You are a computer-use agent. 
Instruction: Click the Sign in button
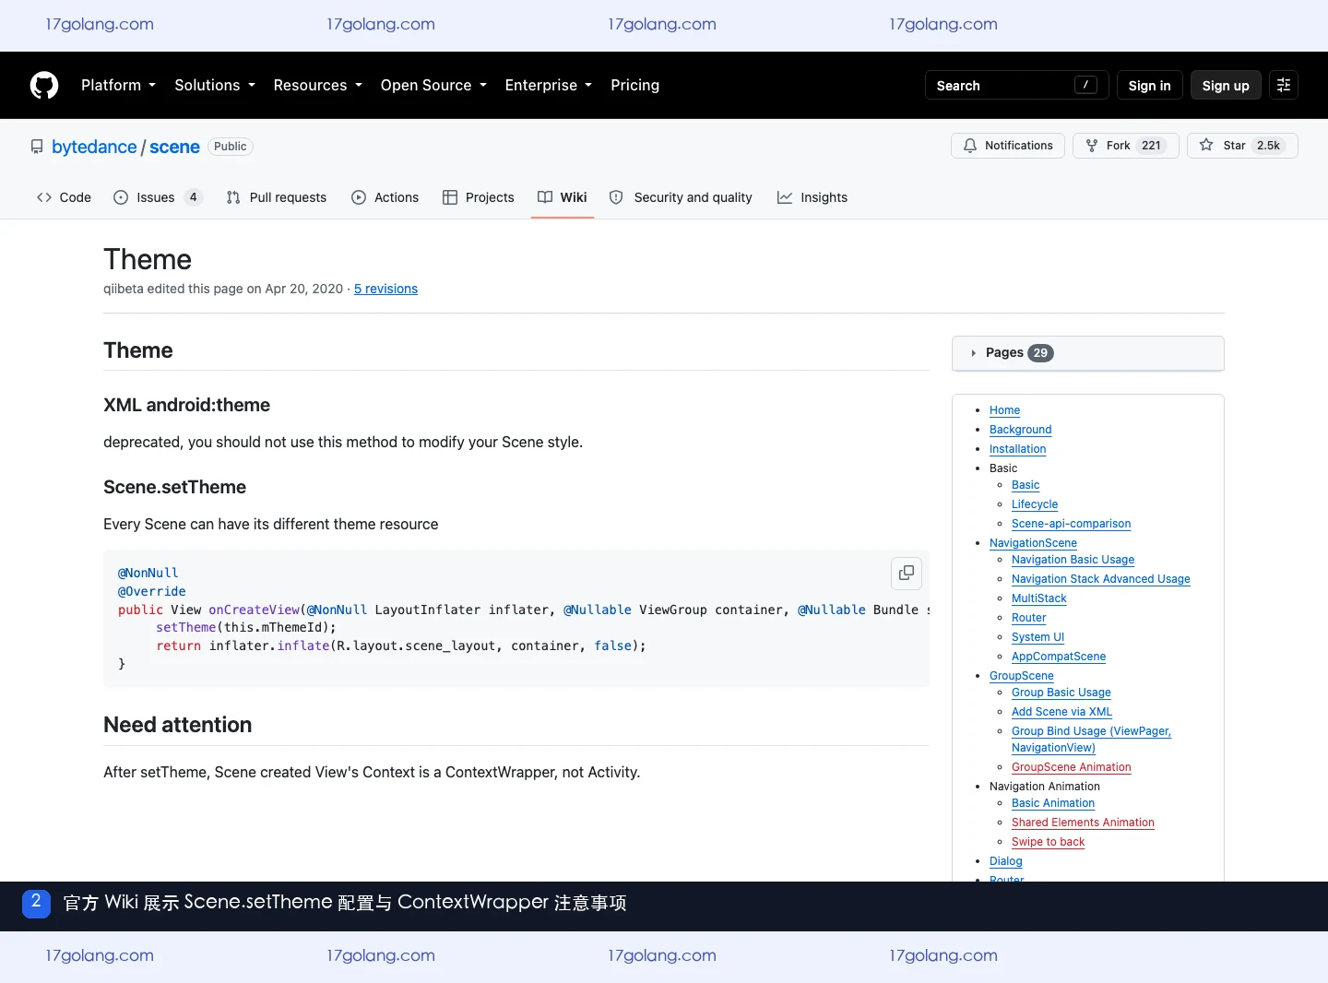click(x=1150, y=85)
